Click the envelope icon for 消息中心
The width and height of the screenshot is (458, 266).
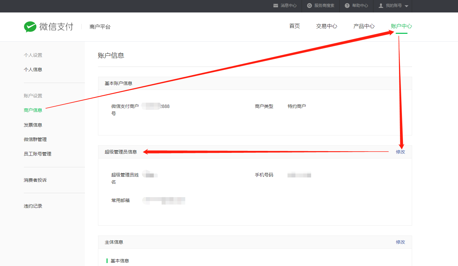click(x=276, y=6)
